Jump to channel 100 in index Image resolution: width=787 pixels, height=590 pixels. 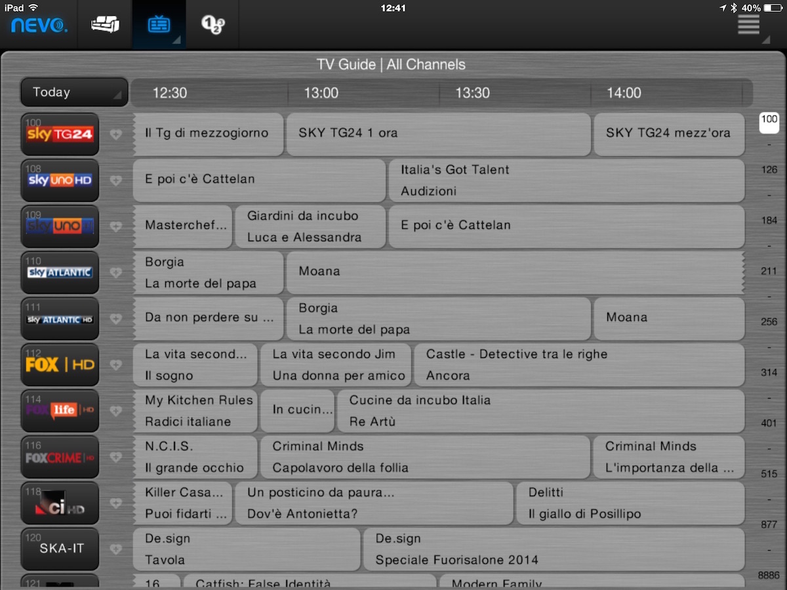click(769, 122)
